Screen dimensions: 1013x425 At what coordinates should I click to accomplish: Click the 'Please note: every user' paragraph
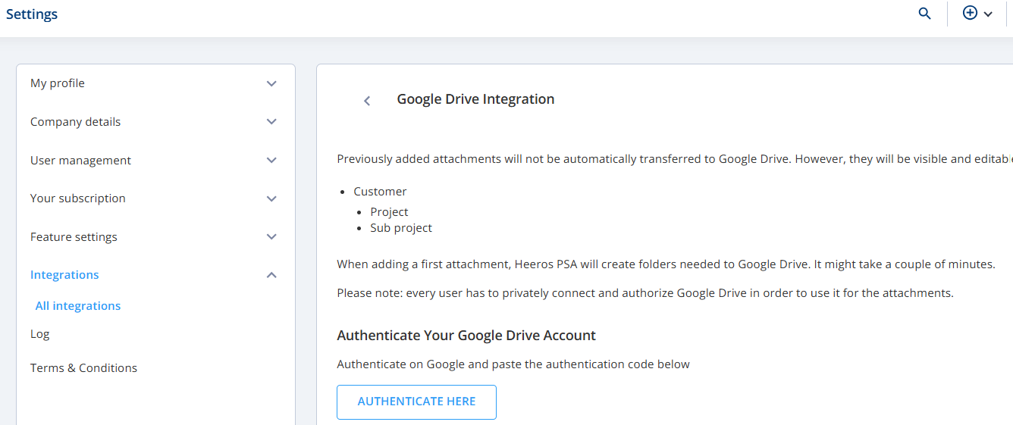pyautogui.click(x=645, y=293)
